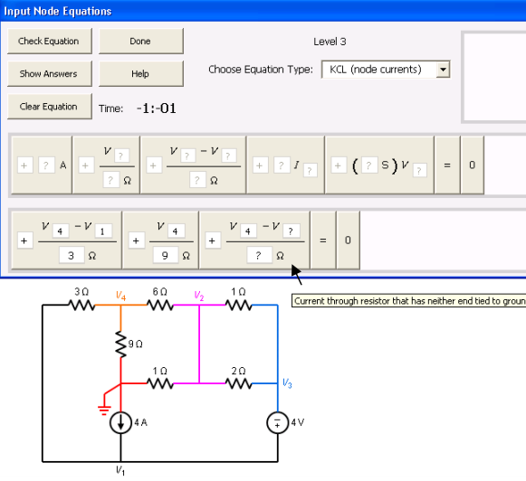Reveal solutions with Show Answers
This screenshot has width=526, height=481.
coord(49,74)
